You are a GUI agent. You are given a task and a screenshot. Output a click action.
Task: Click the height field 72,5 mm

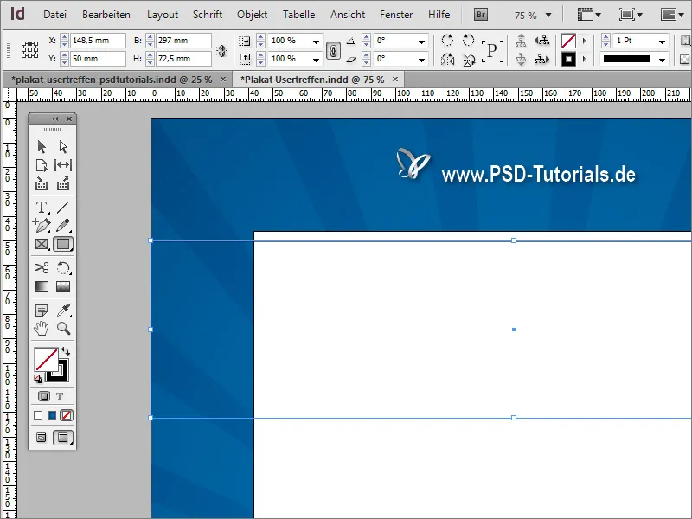coord(183,59)
